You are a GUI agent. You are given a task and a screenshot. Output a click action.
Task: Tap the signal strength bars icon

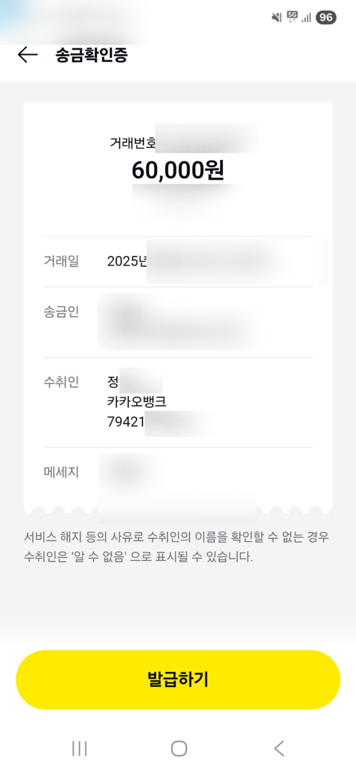coord(307,17)
